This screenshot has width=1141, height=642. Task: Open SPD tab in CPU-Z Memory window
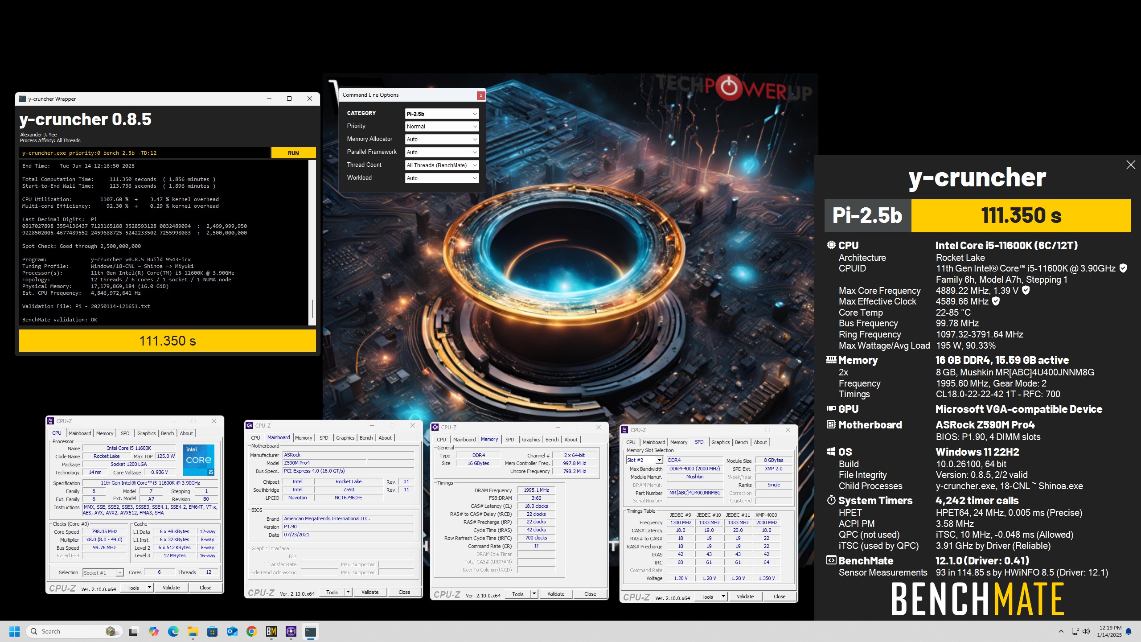point(510,440)
